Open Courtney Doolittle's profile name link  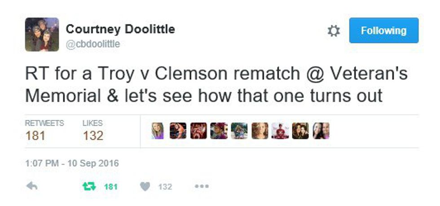(120, 30)
